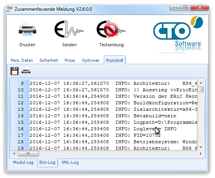215x178 pixels.
Task: Print the log with the small printer icon
Action: pos(26,71)
